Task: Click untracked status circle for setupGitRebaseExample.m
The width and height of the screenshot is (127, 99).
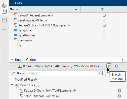Action: click(120, 96)
